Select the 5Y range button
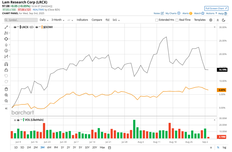This screenshot has width=232, height=152. (x=80, y=147)
